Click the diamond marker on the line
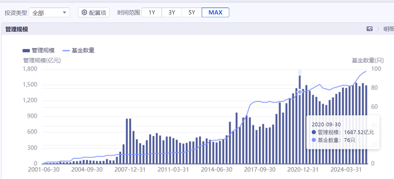 [300, 92]
